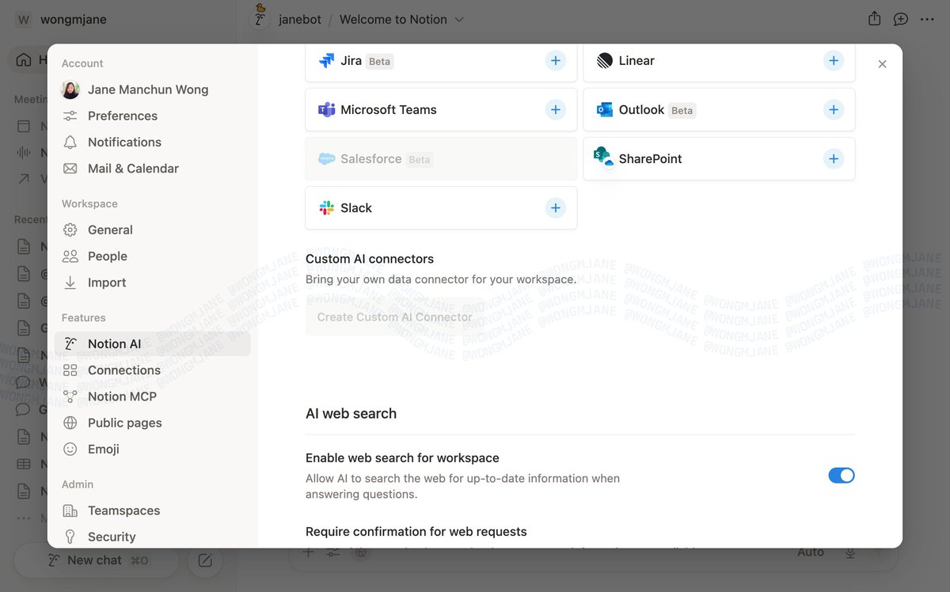
Task: Click the janebot avatar icon in breadcrumb
Action: (x=260, y=17)
